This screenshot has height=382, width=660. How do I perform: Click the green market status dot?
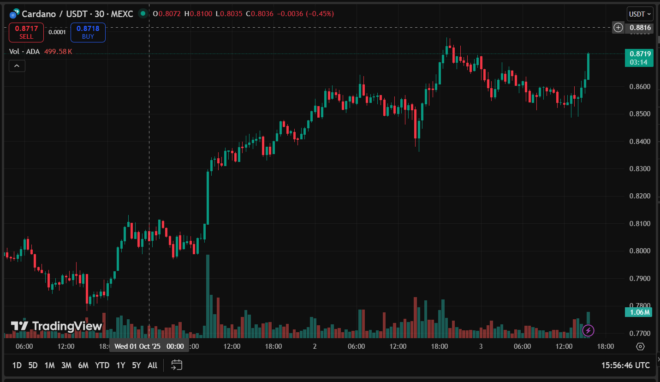[143, 13]
